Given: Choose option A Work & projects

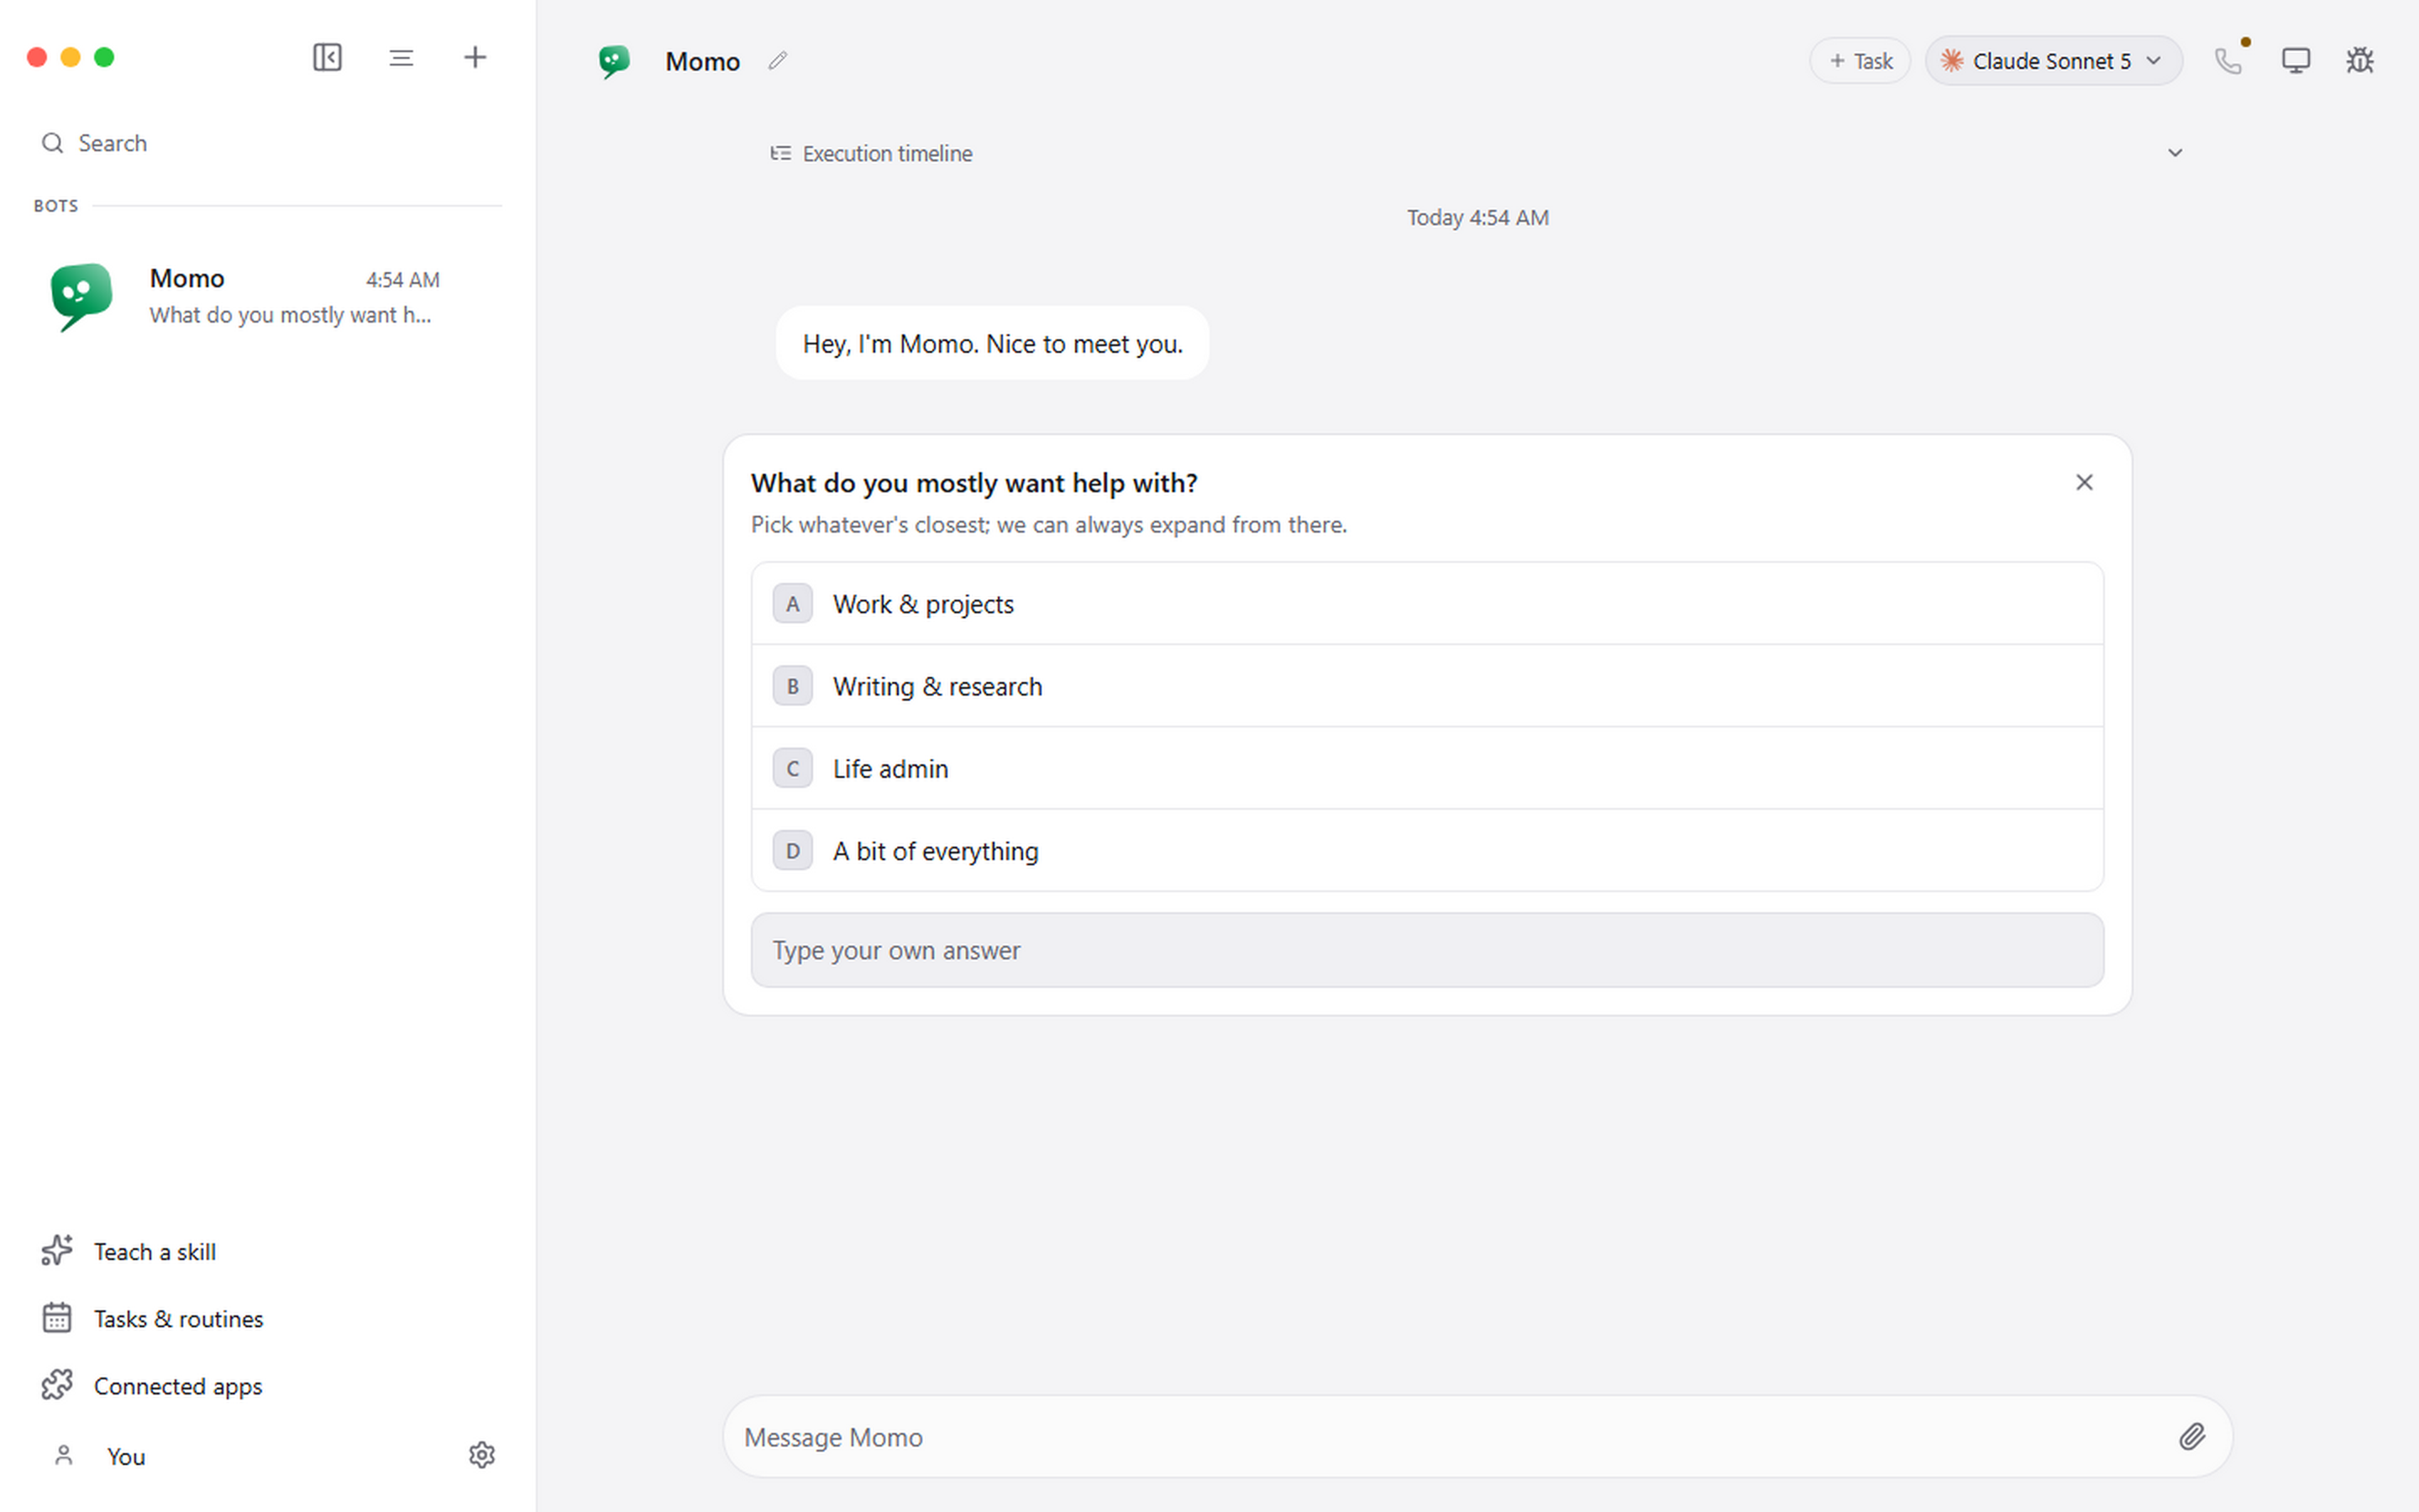Looking at the screenshot, I should [1427, 604].
